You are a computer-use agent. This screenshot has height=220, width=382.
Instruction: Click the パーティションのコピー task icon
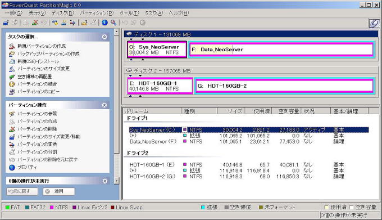tap(12, 92)
